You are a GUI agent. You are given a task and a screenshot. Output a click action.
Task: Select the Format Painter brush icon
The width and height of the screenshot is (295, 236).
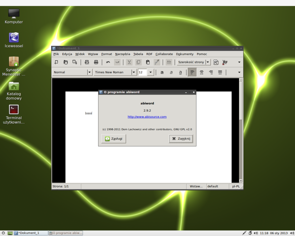coord(157,62)
